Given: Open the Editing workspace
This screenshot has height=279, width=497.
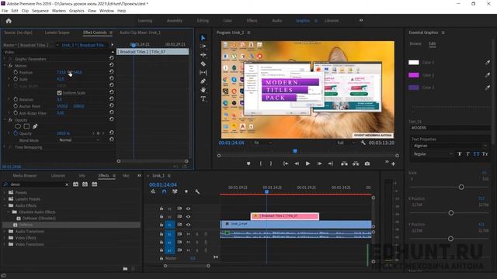Looking at the screenshot, I should 203,21.
